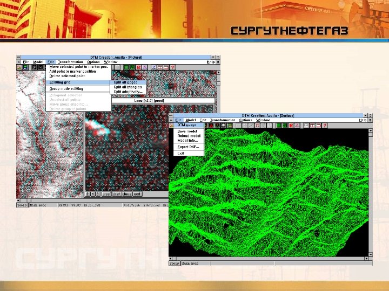Click the red R icon in Picture window toolbar
The image size is (389, 291).
point(139,67)
